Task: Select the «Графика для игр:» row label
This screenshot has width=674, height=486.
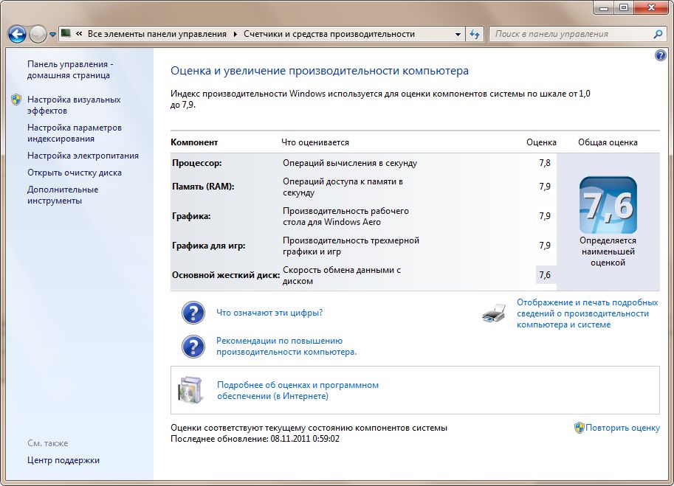Action: tap(208, 246)
